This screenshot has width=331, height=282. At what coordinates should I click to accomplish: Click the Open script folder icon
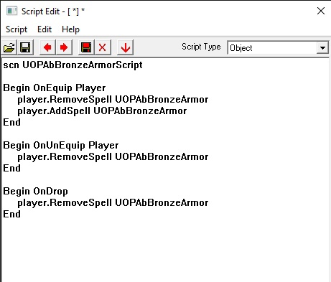(x=9, y=47)
